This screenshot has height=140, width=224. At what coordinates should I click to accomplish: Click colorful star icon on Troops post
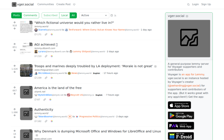click(52, 78)
